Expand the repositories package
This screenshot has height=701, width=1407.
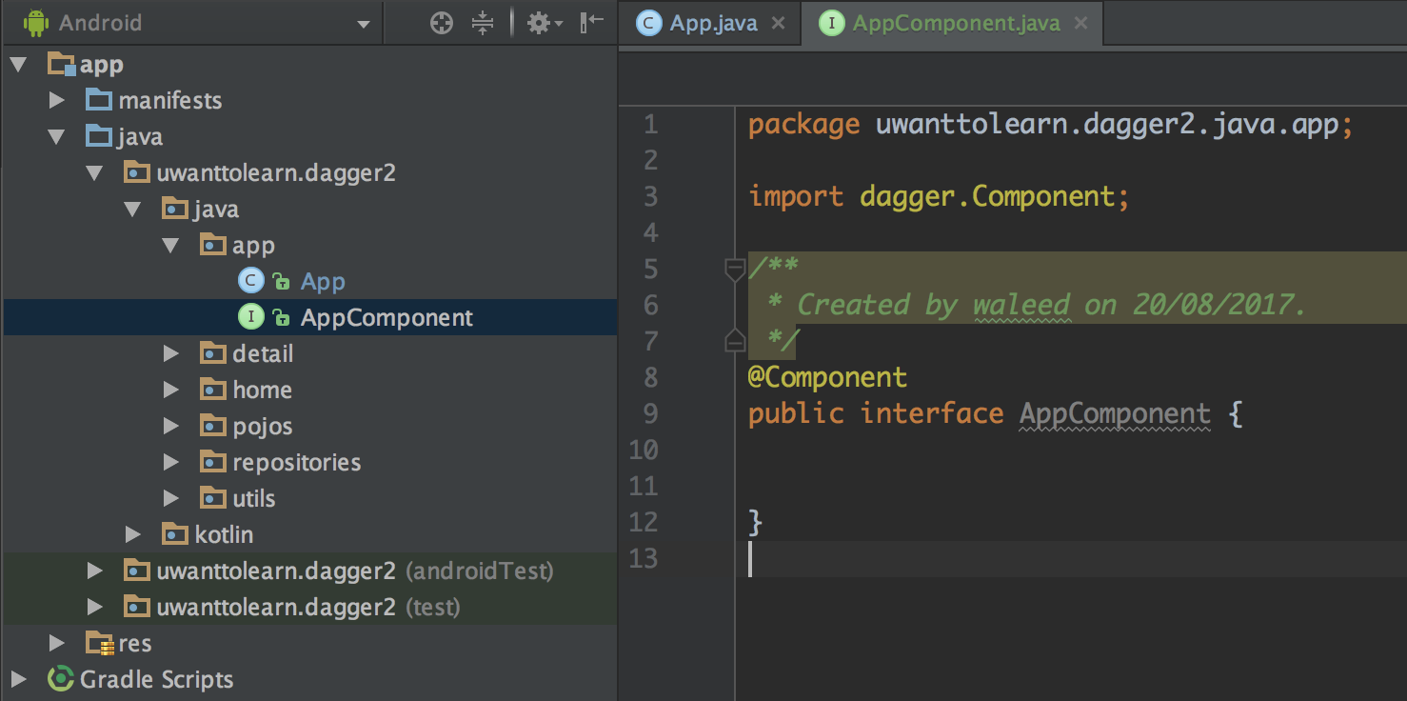(x=171, y=462)
